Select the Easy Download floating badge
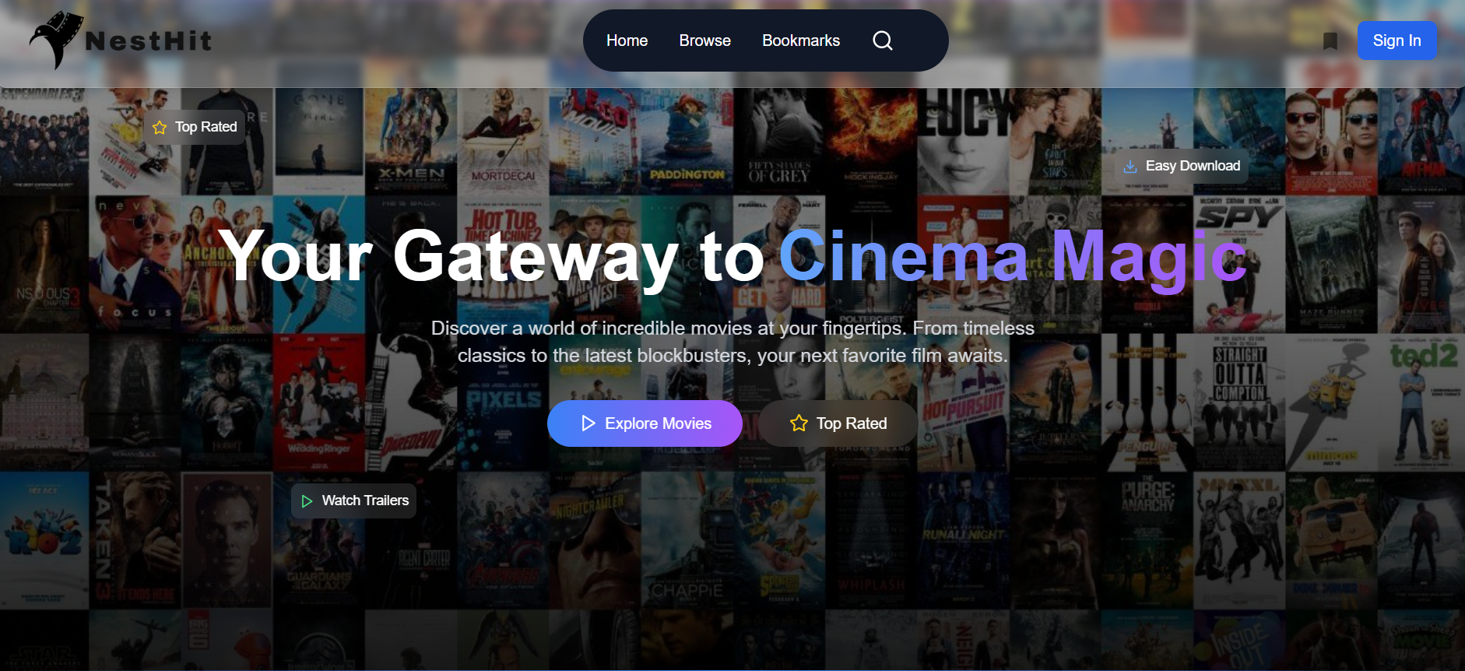1465x671 pixels. tap(1182, 166)
